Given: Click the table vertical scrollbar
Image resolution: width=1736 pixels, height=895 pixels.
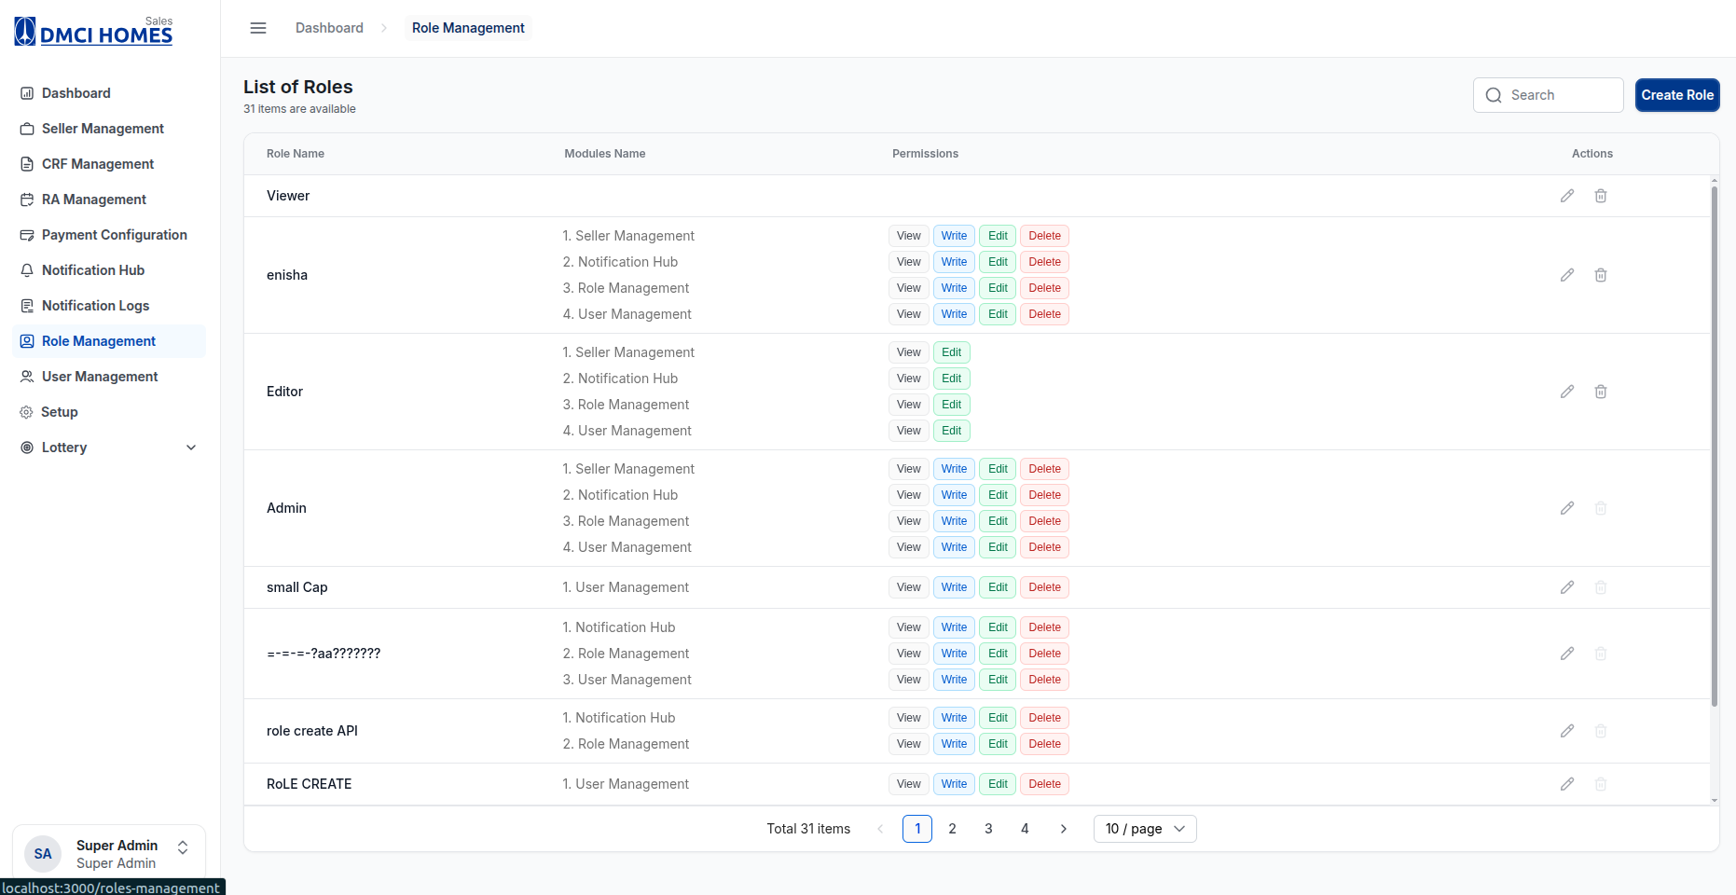Looking at the screenshot, I should point(1714,446).
